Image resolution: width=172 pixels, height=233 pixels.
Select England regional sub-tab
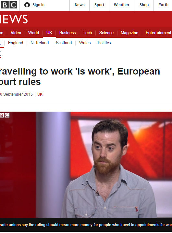point(16,43)
